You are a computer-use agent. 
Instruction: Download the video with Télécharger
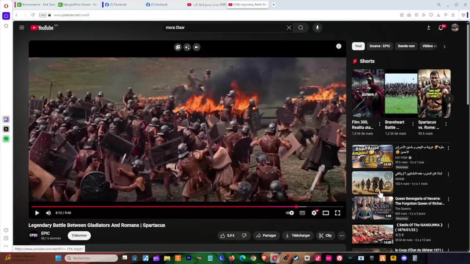coord(298,235)
